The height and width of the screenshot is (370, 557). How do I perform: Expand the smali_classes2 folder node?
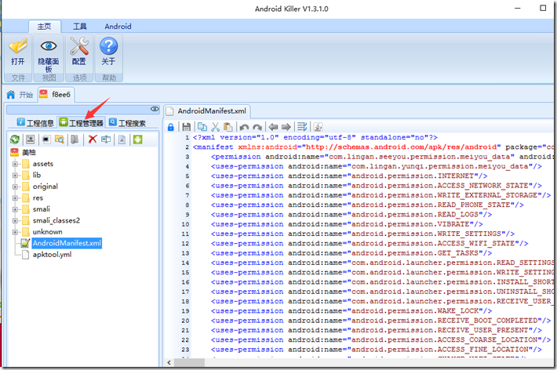[15, 221]
